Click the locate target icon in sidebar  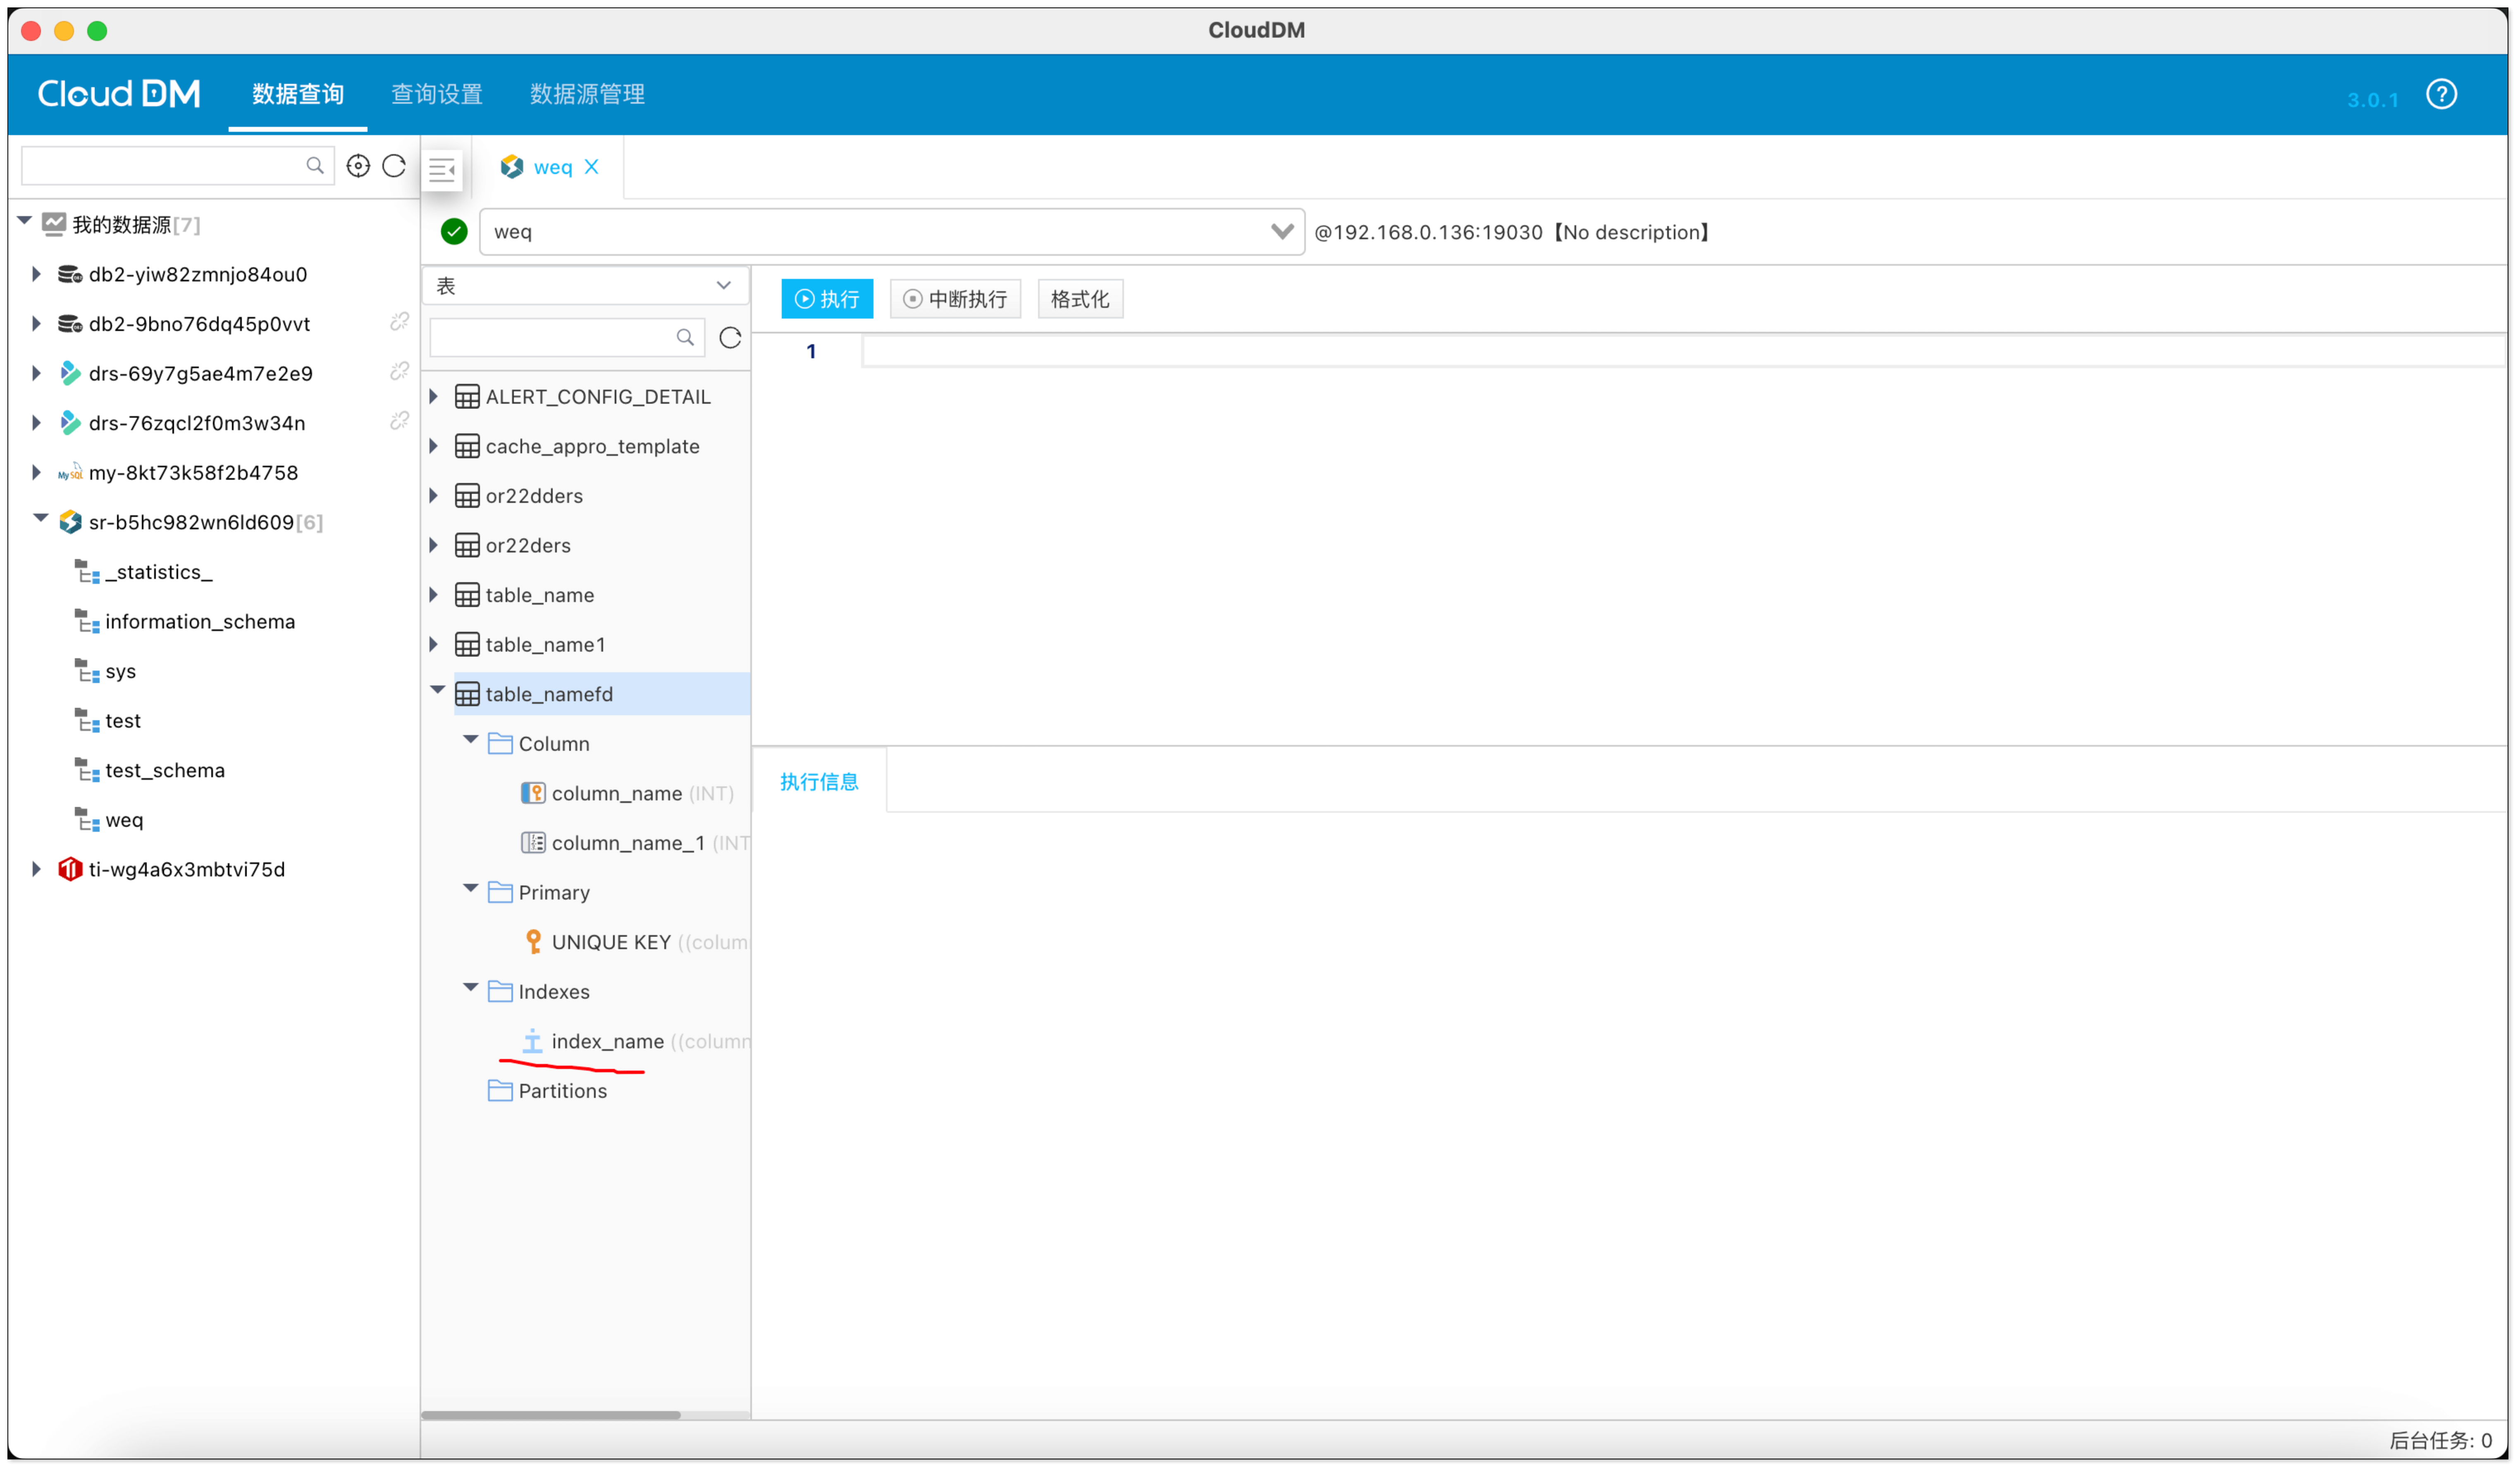(358, 166)
